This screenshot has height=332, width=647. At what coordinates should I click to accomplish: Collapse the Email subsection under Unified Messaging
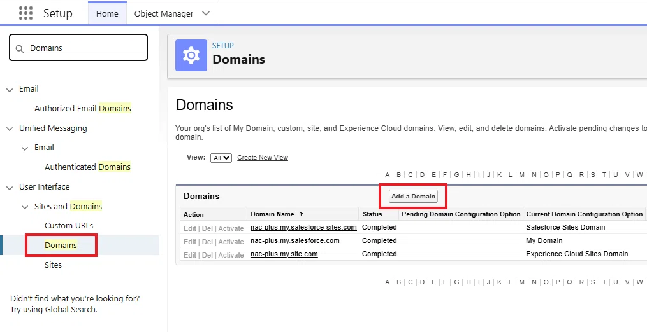click(x=25, y=148)
